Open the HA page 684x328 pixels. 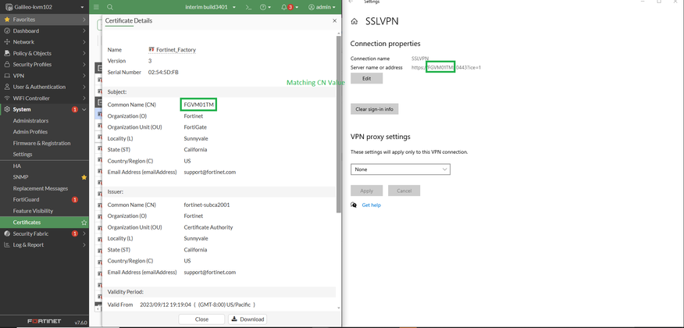17,166
